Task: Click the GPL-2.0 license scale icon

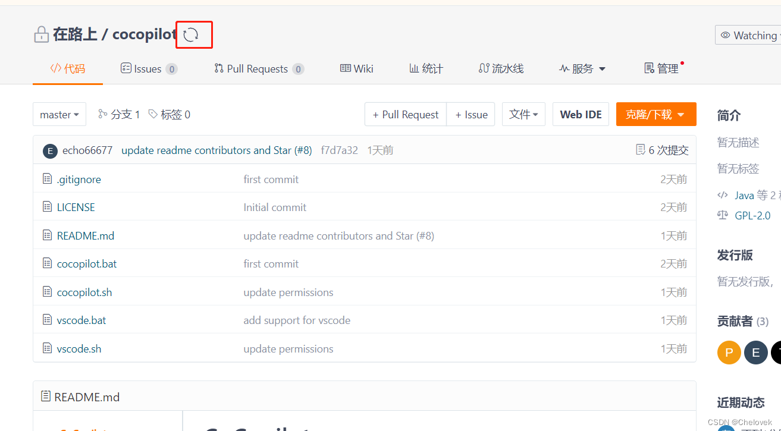Action: (723, 215)
